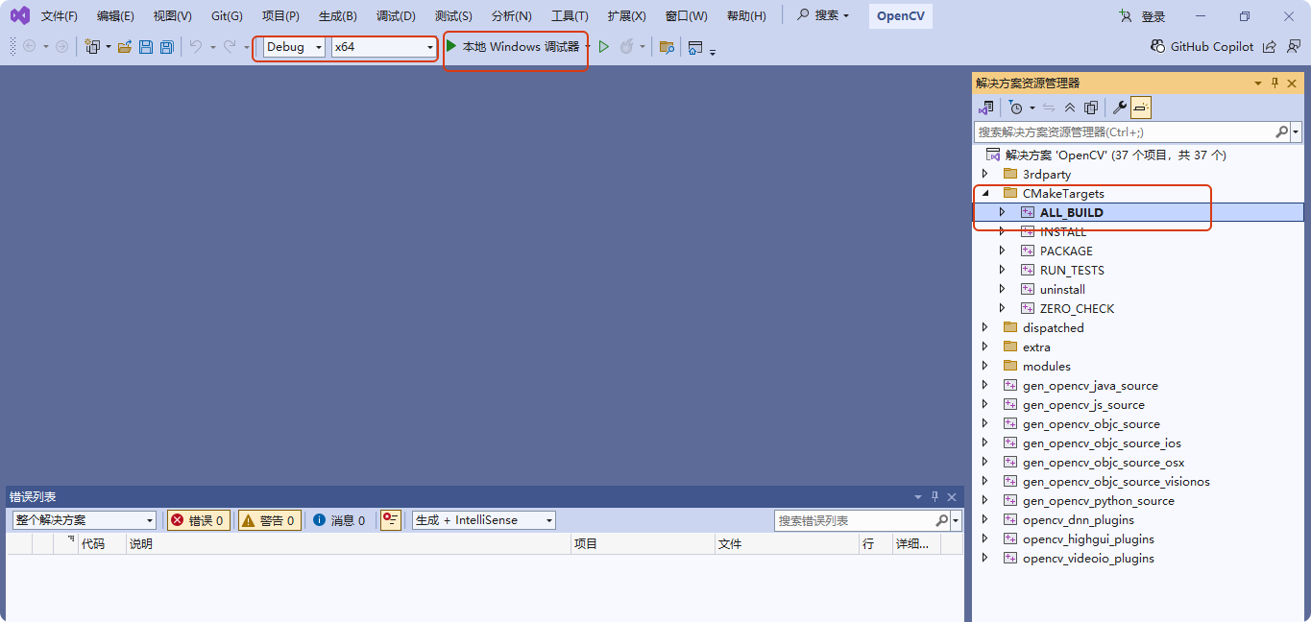The height and width of the screenshot is (622, 1311).
Task: Open the Solution Explorer search options dropdown arrow
Action: click(x=1297, y=132)
